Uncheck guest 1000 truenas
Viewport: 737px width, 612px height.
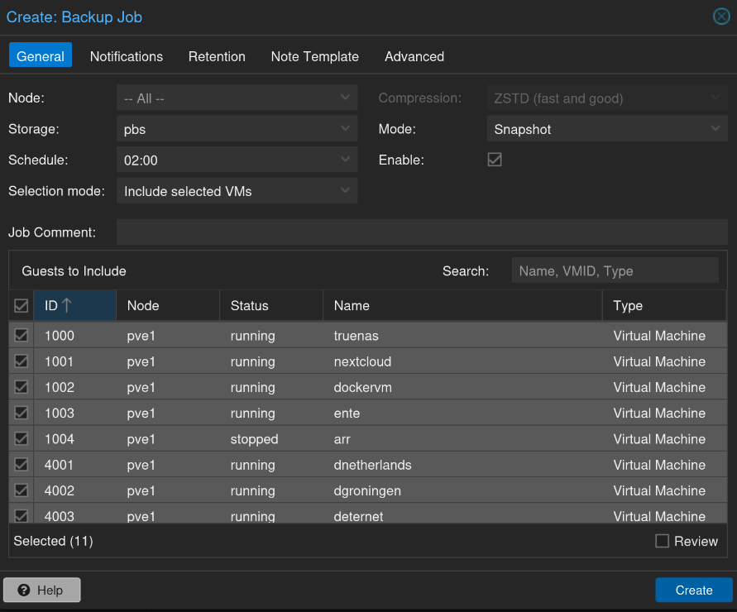22,335
